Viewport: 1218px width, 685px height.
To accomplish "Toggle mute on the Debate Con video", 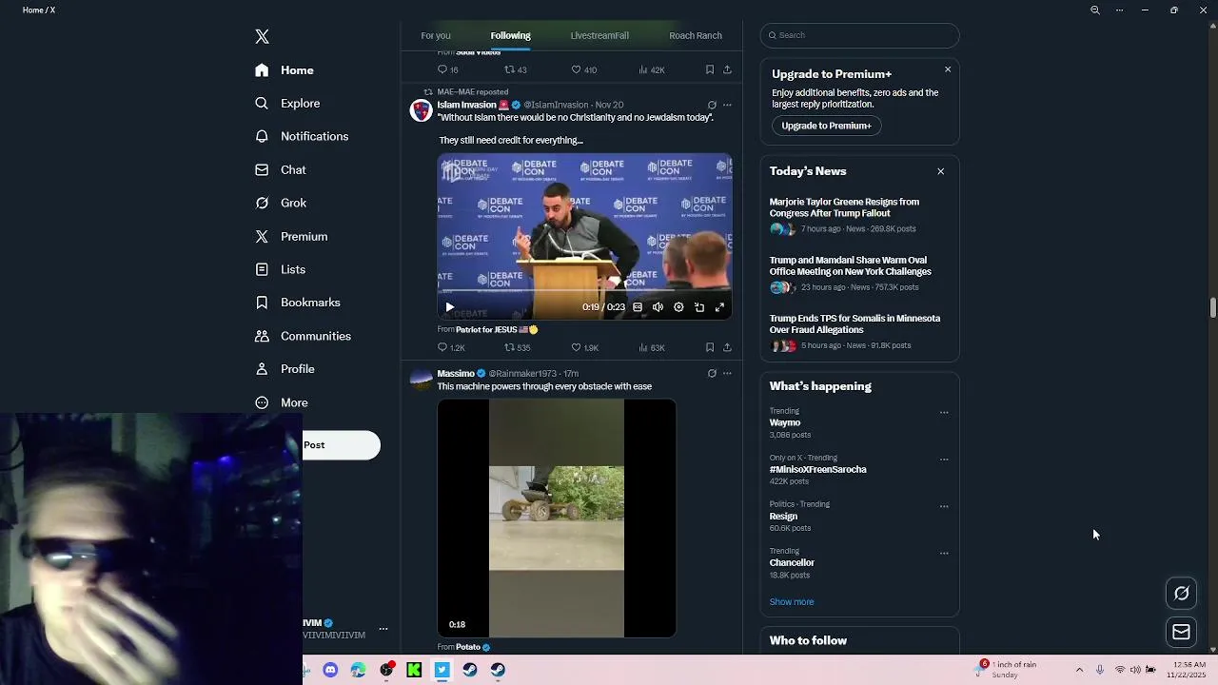I will 658,307.
